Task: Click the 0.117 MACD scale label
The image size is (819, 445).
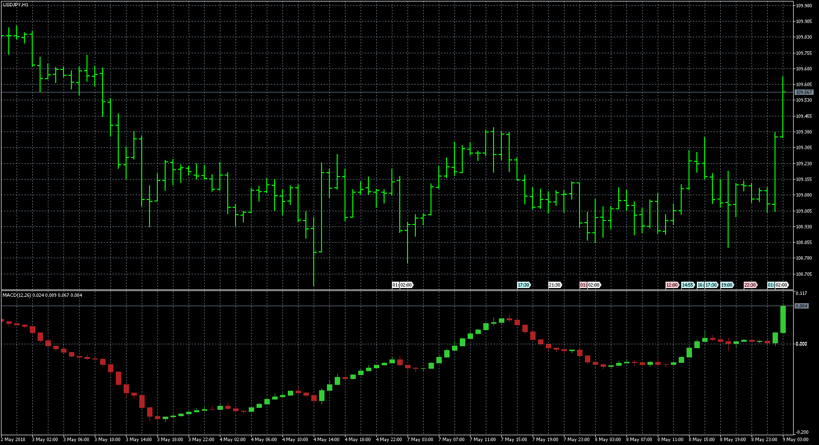Action: point(801,293)
